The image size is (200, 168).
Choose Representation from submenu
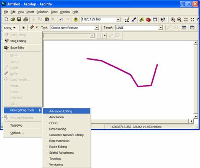pyautogui.click(x=67, y=141)
